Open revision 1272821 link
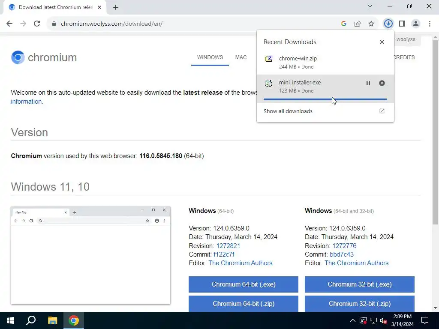This screenshot has width=439, height=329. (x=228, y=246)
